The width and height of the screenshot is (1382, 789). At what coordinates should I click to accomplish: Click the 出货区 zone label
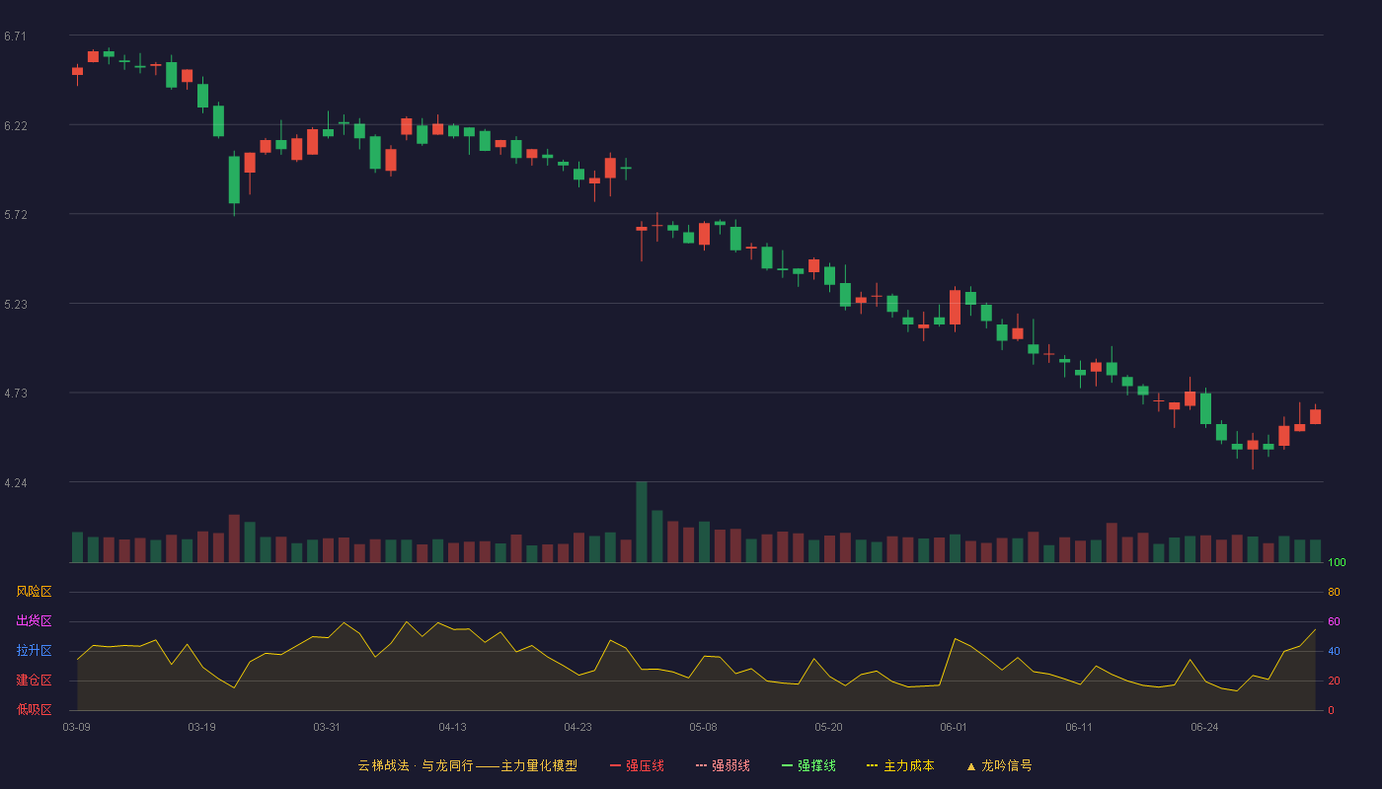pyautogui.click(x=34, y=621)
